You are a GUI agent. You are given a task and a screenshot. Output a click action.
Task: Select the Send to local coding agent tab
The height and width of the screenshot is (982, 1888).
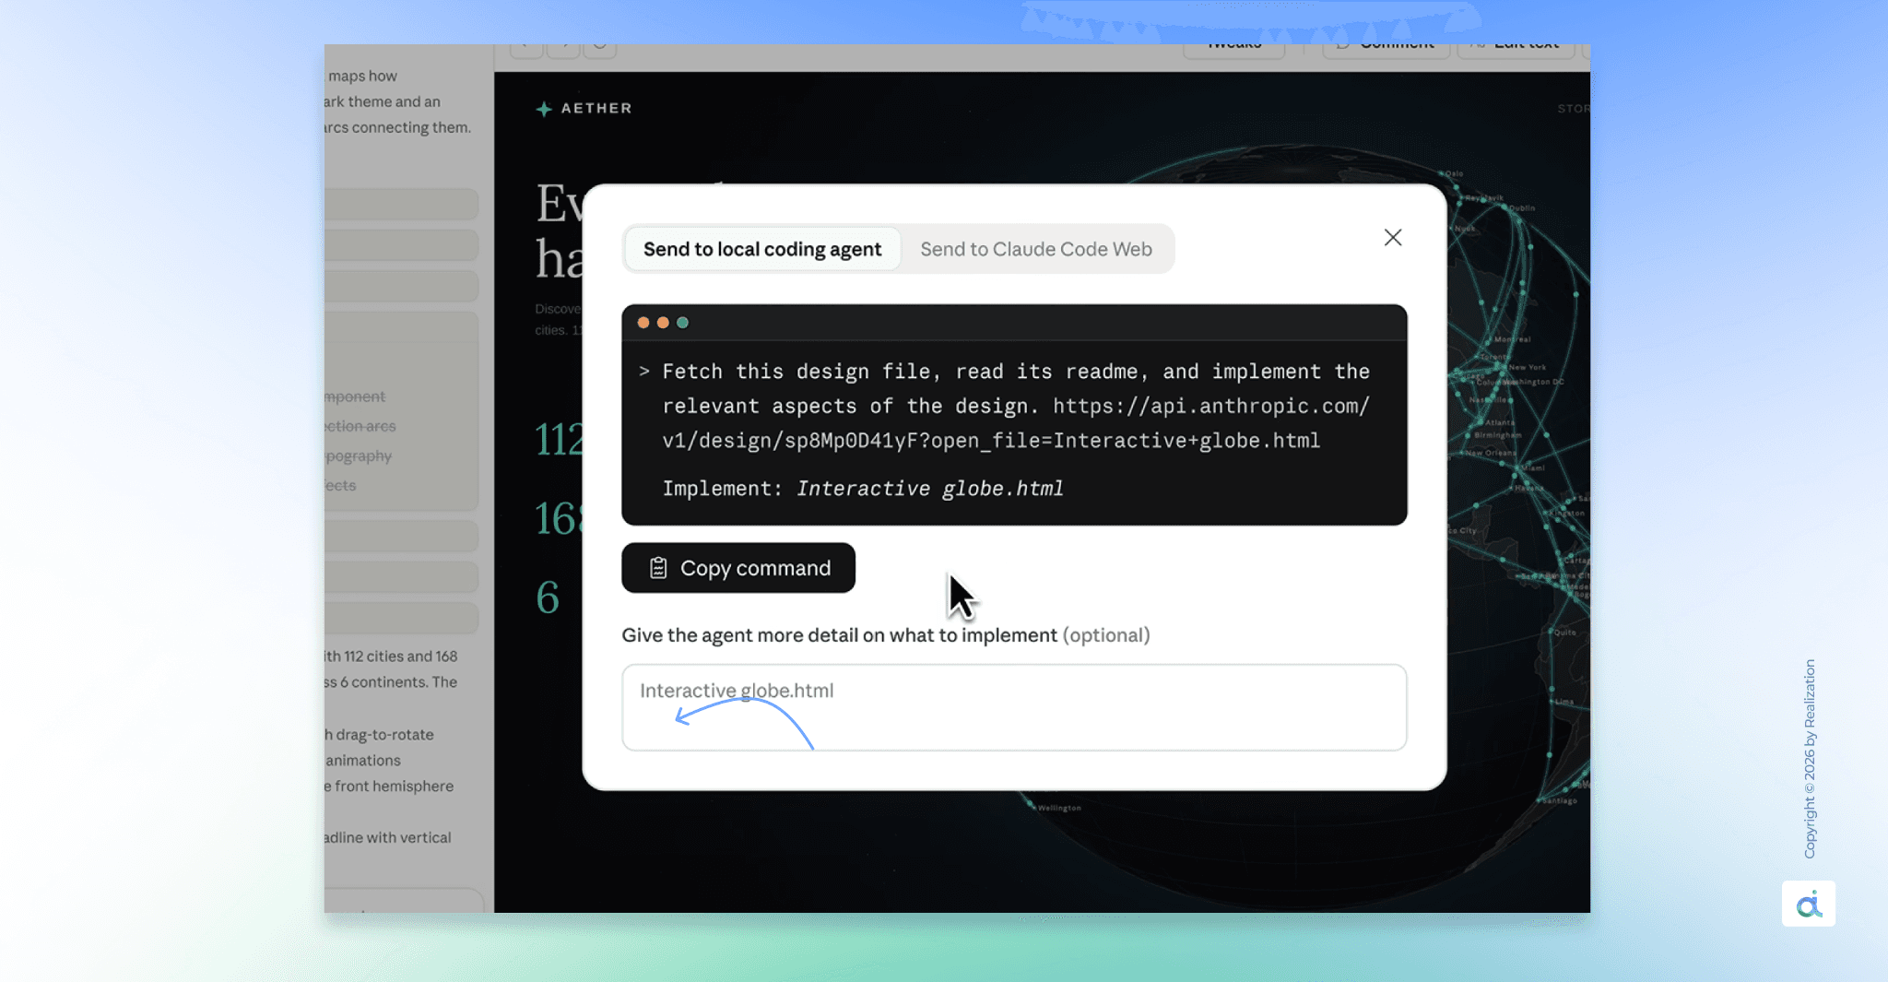click(x=762, y=249)
